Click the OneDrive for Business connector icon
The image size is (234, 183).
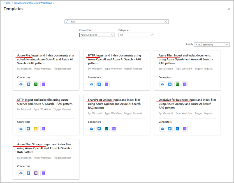[177, 129]
